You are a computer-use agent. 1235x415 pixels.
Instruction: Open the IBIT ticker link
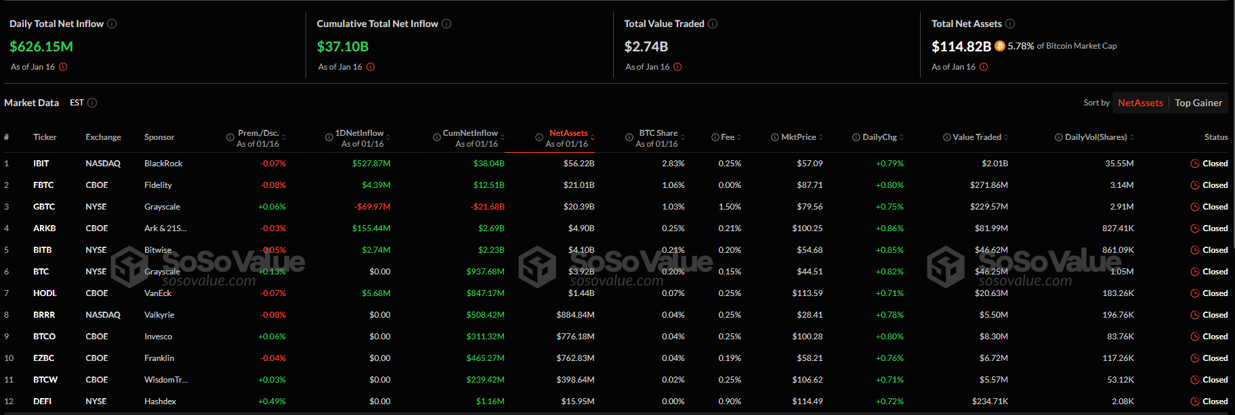pyautogui.click(x=41, y=164)
